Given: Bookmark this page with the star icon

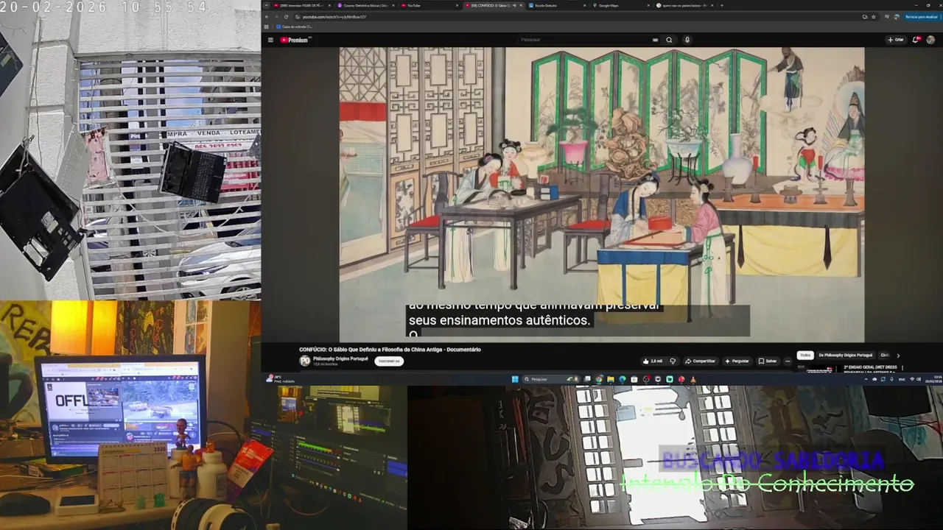Looking at the screenshot, I should [x=874, y=16].
